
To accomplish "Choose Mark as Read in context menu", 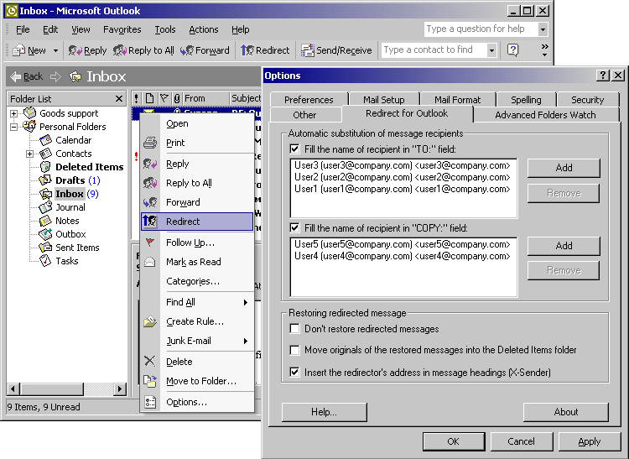I will click(x=197, y=262).
